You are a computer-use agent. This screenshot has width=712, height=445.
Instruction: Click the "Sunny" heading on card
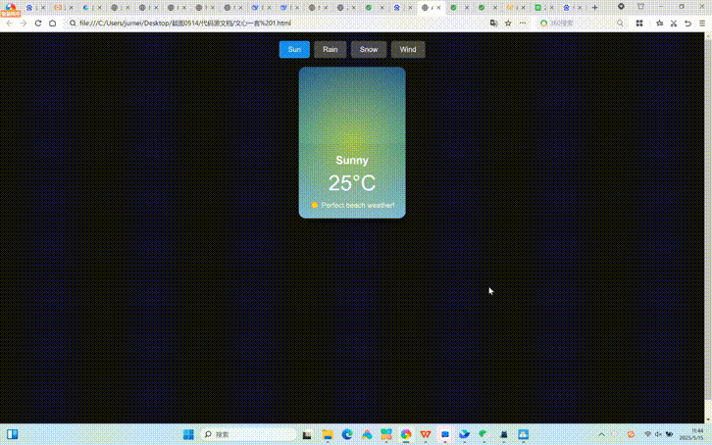click(352, 160)
